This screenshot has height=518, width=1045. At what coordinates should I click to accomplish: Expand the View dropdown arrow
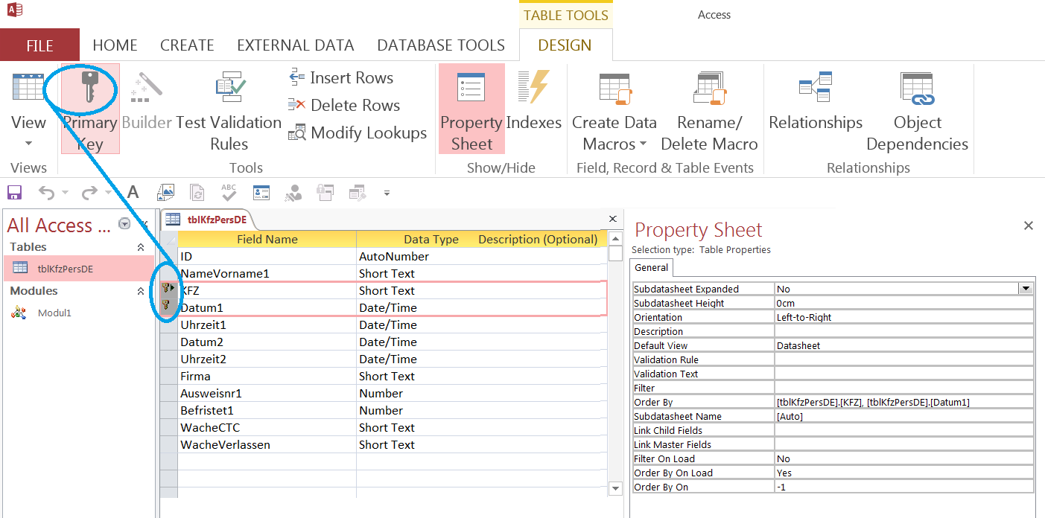[x=28, y=144]
